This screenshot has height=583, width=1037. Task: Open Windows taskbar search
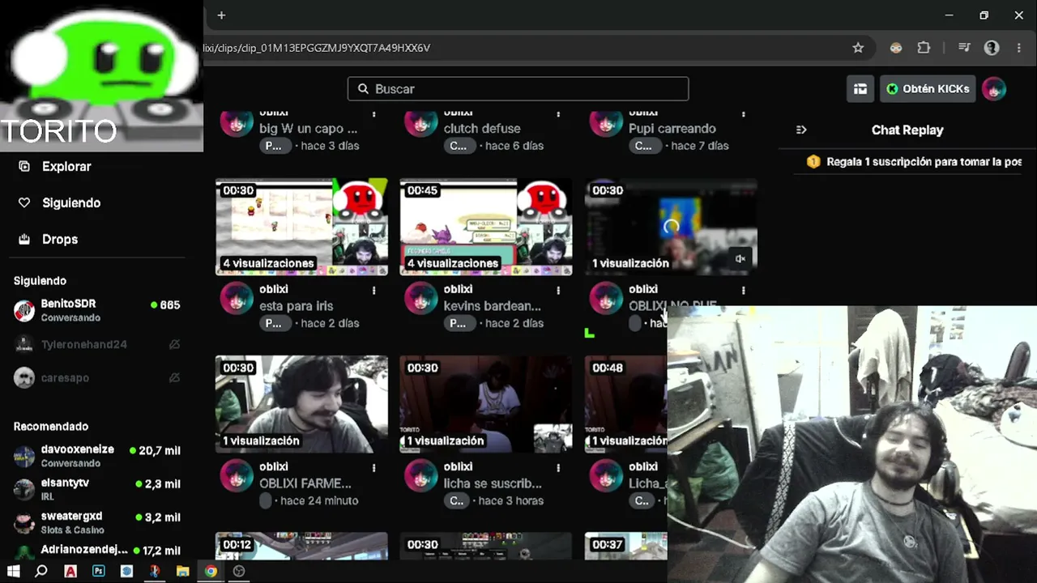click(41, 572)
